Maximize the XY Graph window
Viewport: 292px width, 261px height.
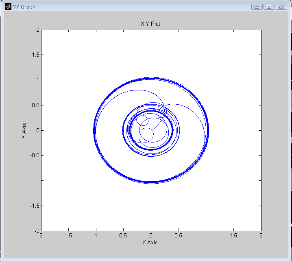(269, 7)
